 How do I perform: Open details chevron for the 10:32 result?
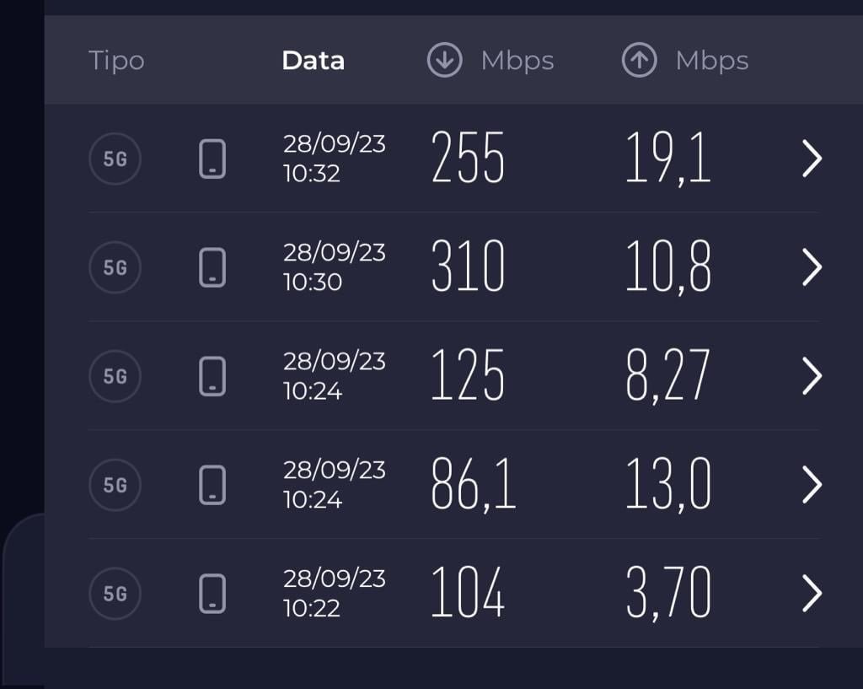pos(812,159)
